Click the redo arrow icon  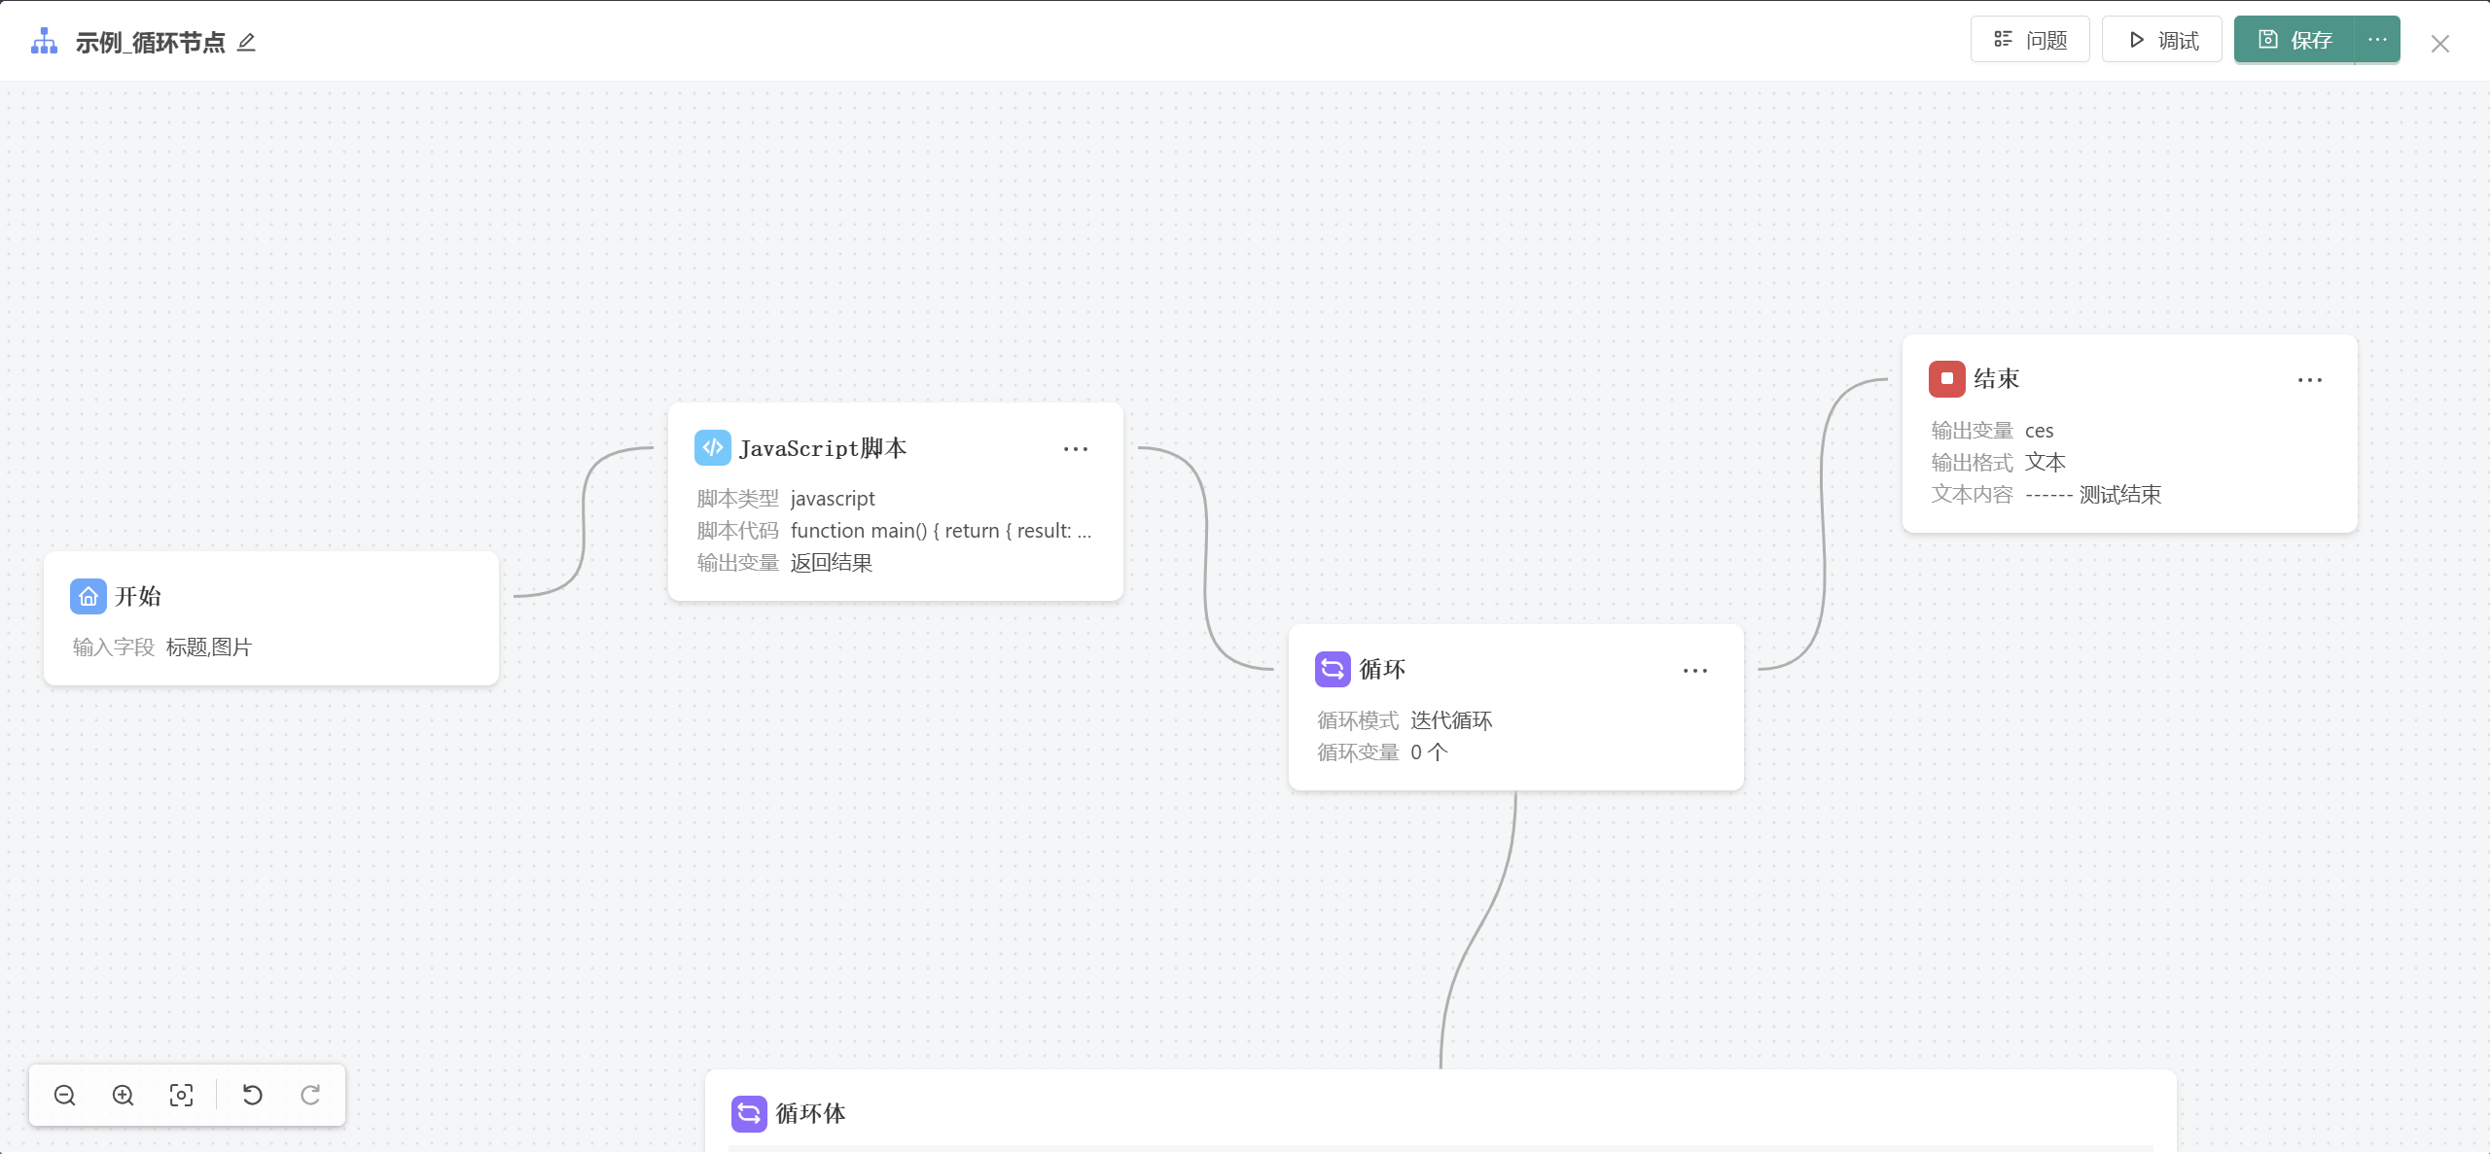pyautogui.click(x=310, y=1096)
